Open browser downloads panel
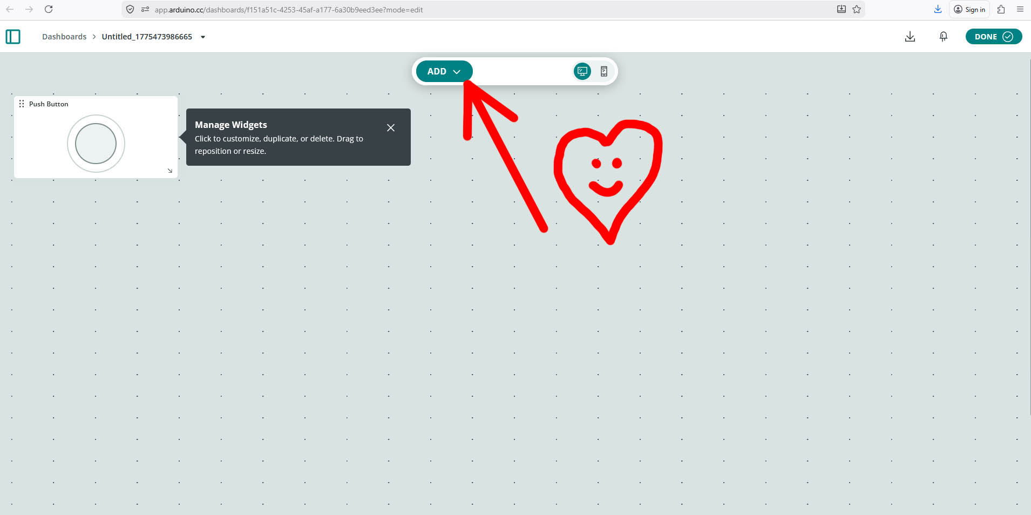1031x515 pixels. click(938, 9)
